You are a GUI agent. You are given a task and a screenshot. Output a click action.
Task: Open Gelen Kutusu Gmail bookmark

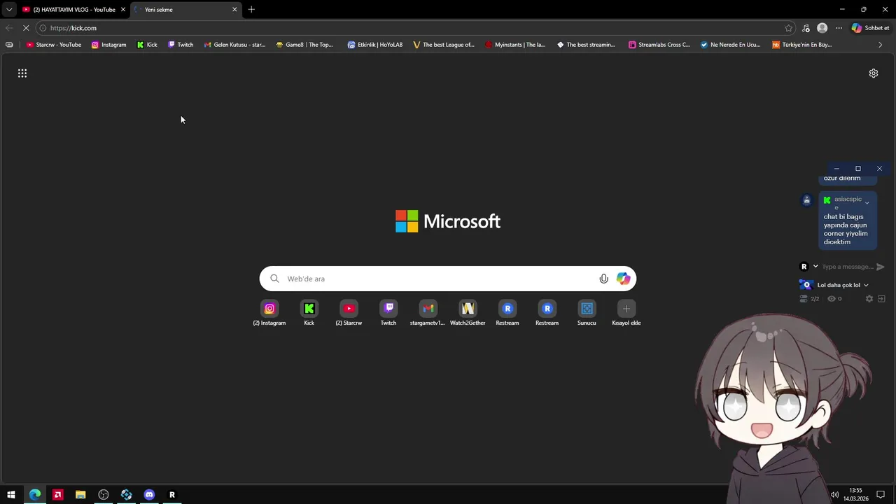click(234, 45)
